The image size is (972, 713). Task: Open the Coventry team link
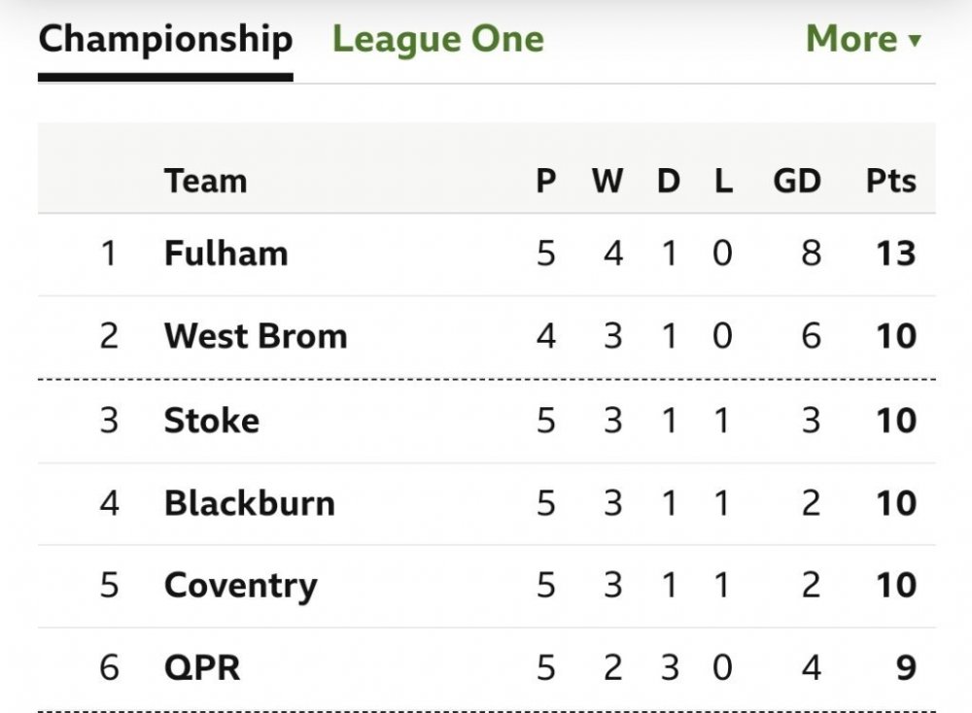click(240, 586)
